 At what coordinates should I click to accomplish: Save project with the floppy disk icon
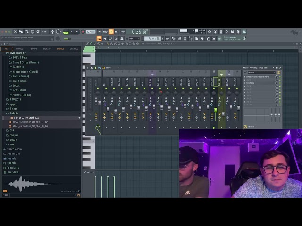[x=233, y=32]
